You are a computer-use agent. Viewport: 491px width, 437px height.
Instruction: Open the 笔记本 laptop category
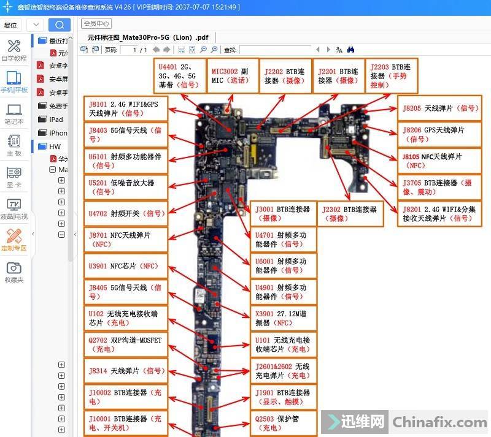tap(14, 114)
